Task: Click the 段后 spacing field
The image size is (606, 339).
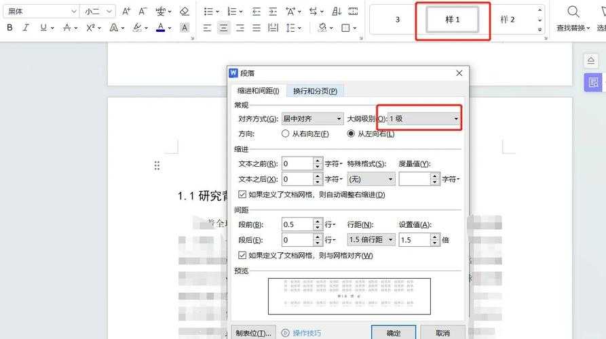Action: pos(297,240)
